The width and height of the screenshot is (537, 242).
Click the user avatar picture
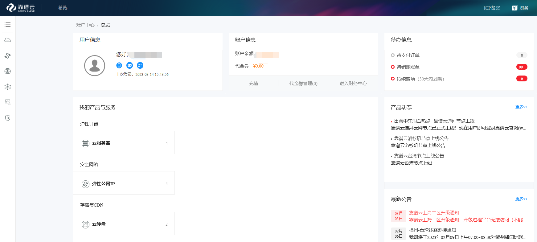(95, 66)
